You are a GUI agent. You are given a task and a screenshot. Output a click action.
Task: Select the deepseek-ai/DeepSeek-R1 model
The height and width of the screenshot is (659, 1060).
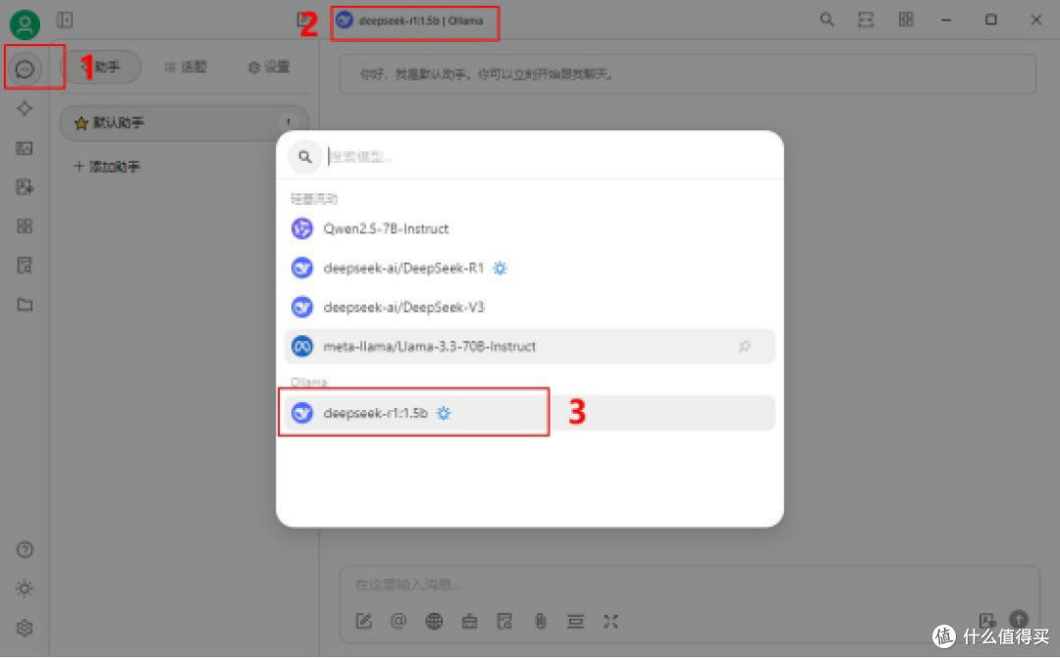529,268
